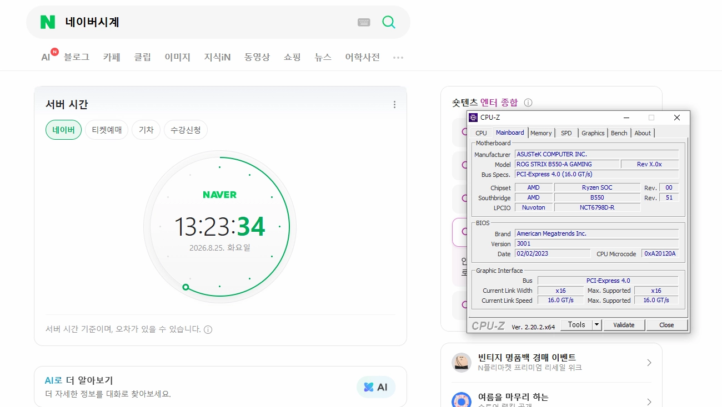Screen dimensions: 722x407
Task: Select the 수강신청 server time chip
Action: [186, 130]
